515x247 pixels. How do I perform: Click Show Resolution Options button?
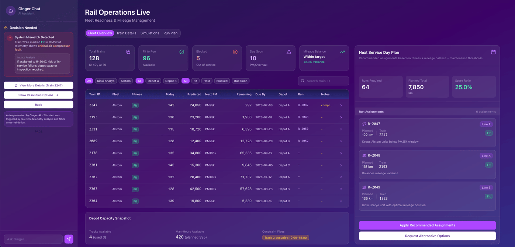38,95
